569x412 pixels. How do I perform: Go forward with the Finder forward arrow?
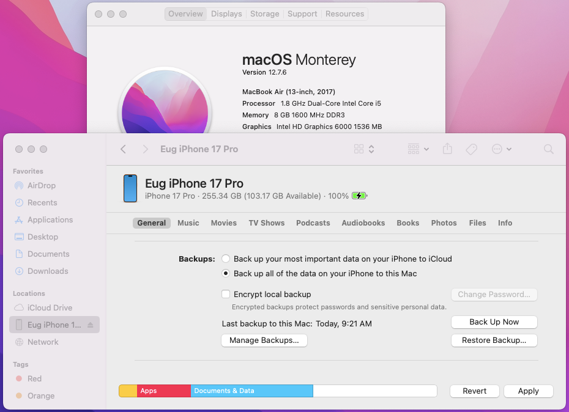click(145, 149)
